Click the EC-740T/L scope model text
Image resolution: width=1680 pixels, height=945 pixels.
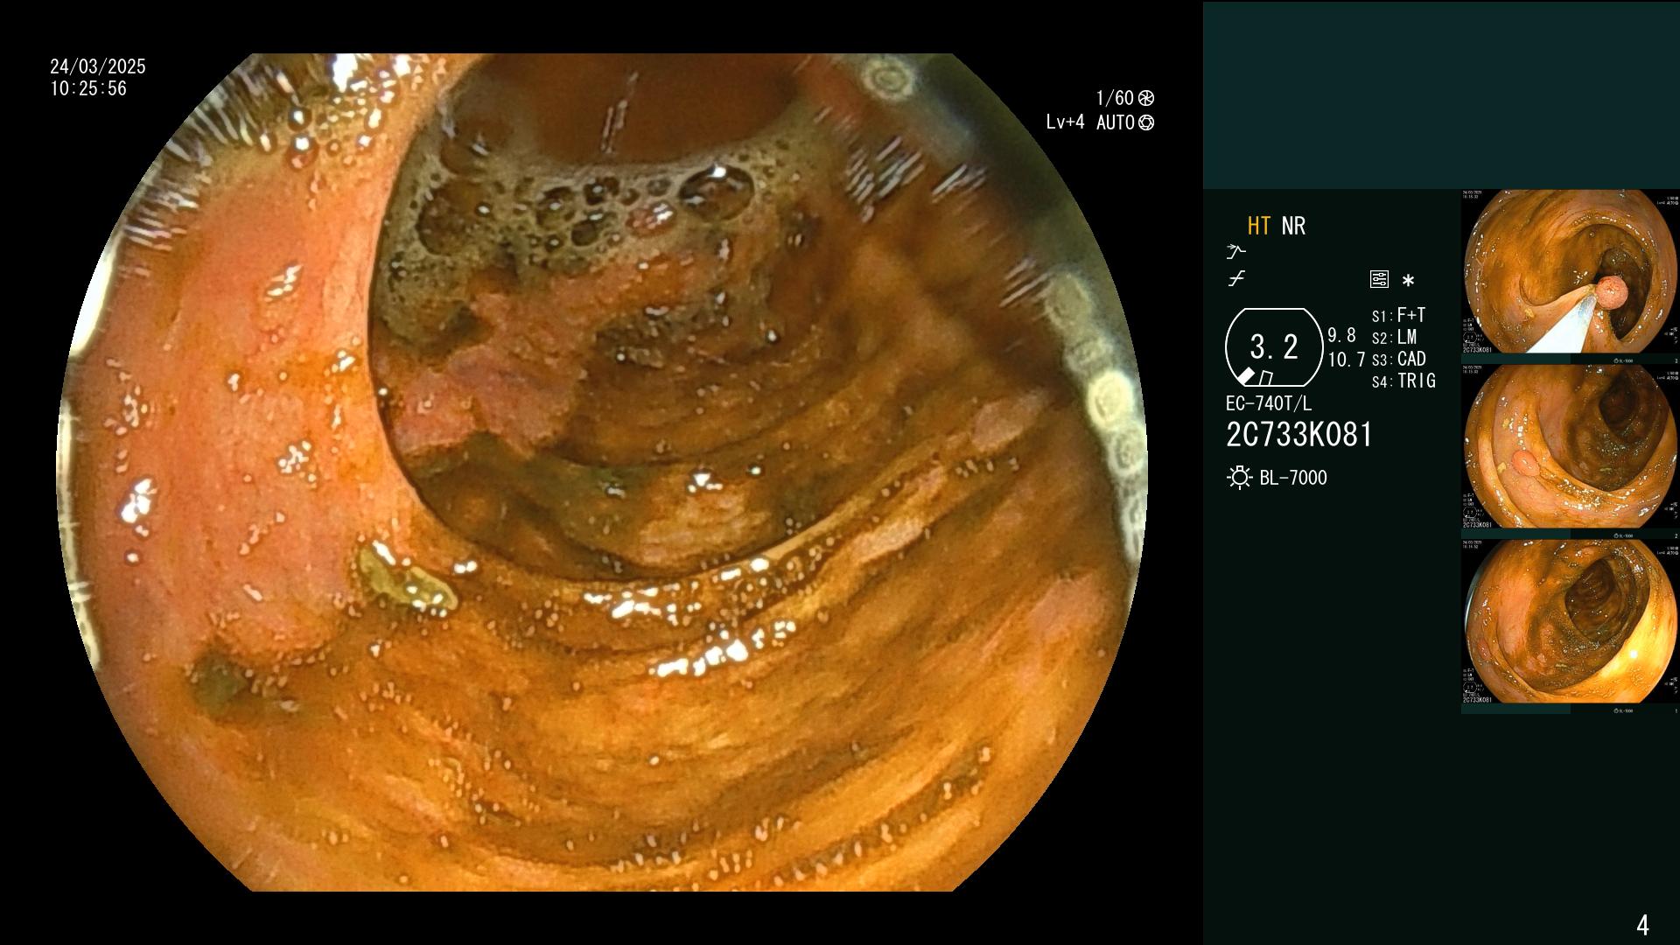click(x=1269, y=403)
